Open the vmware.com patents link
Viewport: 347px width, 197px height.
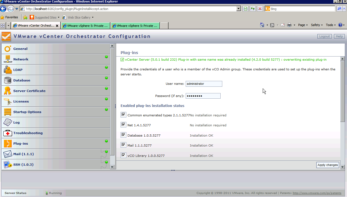(x=317, y=193)
